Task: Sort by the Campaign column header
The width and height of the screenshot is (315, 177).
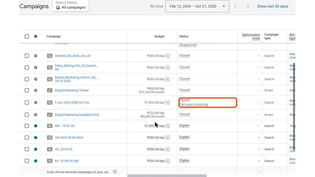Action: coord(54,36)
